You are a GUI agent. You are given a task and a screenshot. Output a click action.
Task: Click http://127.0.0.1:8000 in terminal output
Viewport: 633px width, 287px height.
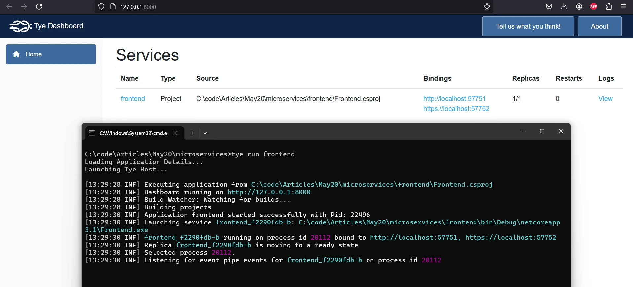(269, 192)
